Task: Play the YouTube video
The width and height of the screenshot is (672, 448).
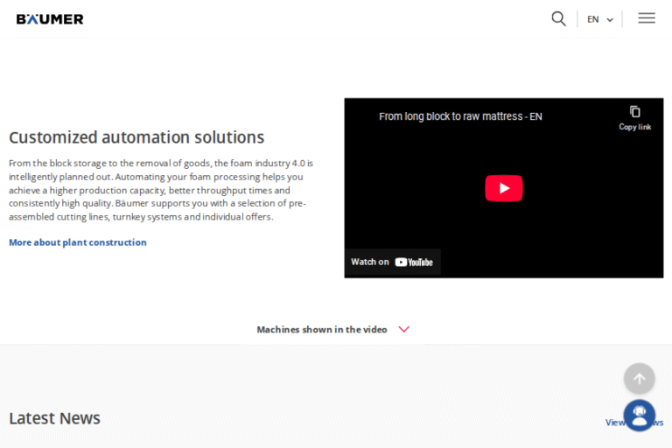Action: (x=503, y=188)
